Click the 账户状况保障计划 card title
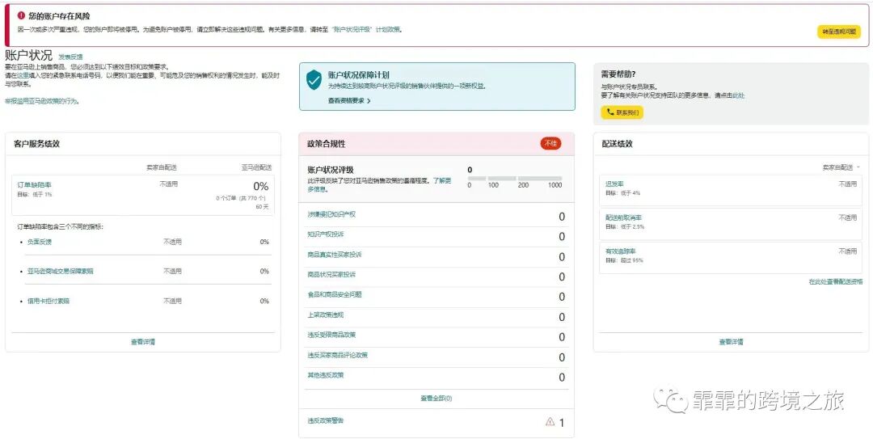The image size is (873, 439). click(x=358, y=74)
